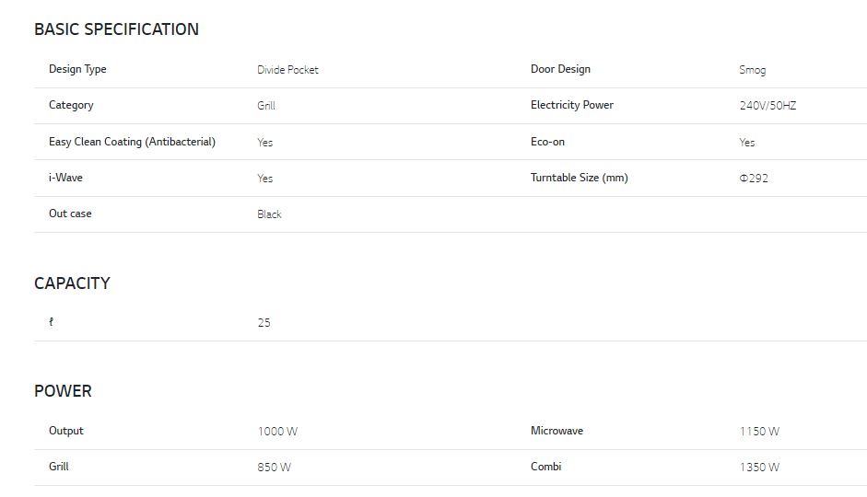867x497 pixels.
Task: Click the Door Design label
Action: pyautogui.click(x=560, y=69)
